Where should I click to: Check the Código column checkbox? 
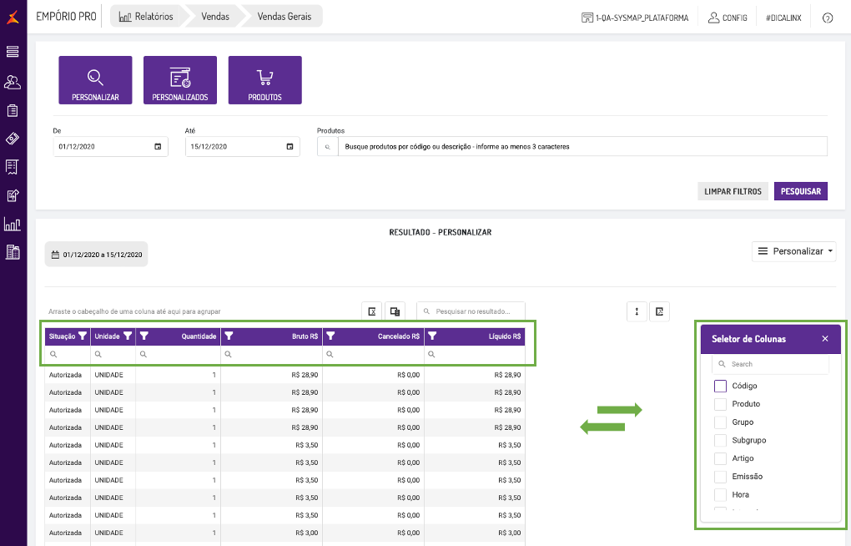click(x=720, y=386)
